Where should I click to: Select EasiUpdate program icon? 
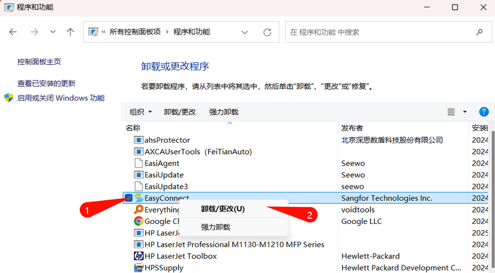[x=138, y=175]
